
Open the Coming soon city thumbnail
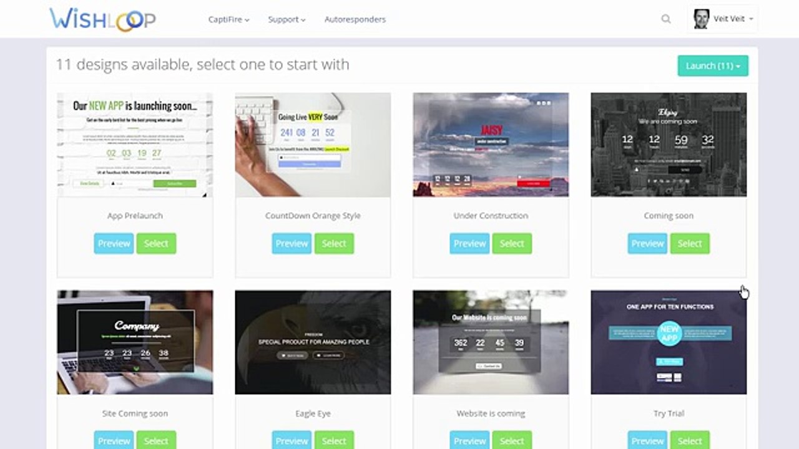coord(669,145)
